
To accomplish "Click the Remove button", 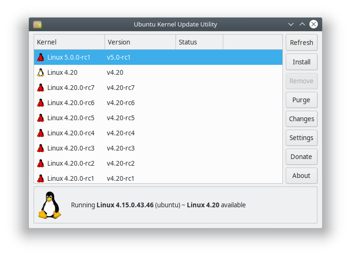I will (x=301, y=81).
